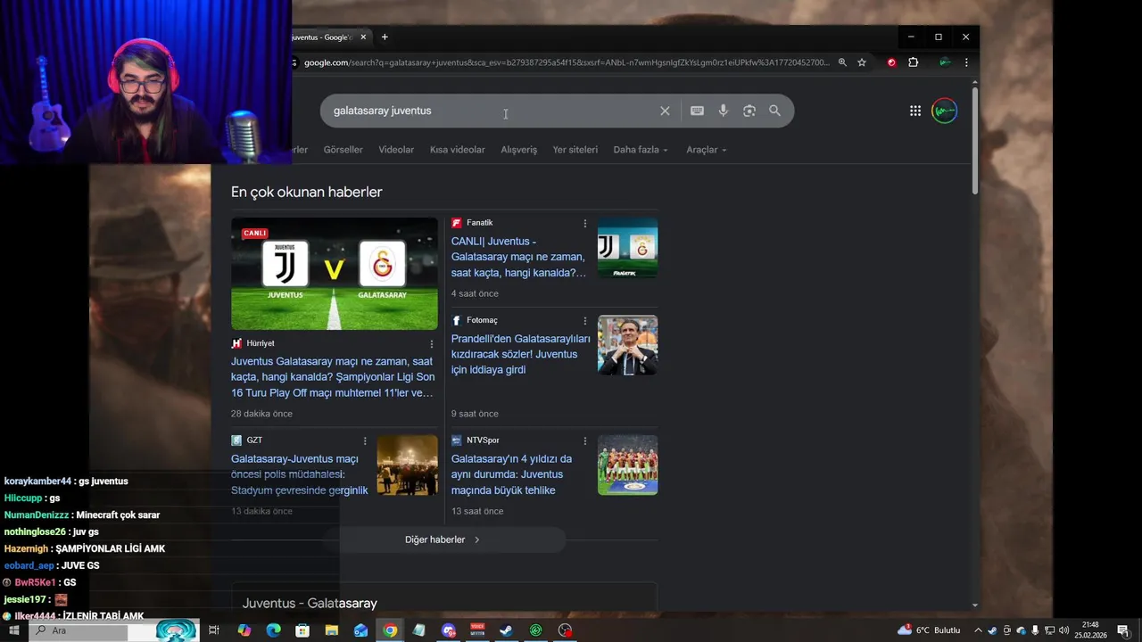Show hidden system tray icons
The image size is (1142, 642).
pyautogui.click(x=978, y=630)
